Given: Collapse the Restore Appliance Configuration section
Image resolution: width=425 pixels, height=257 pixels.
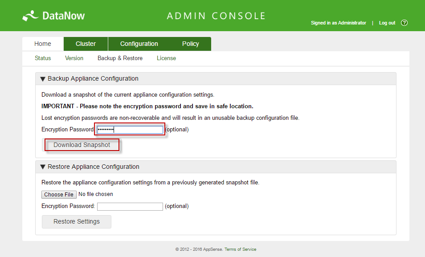Looking at the screenshot, I should 43,167.
